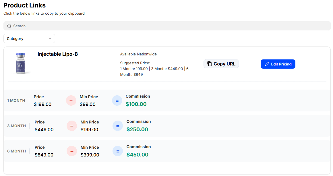The width and height of the screenshot is (333, 176).
Task: Click the magnifying glass search icon
Action: 9,26
